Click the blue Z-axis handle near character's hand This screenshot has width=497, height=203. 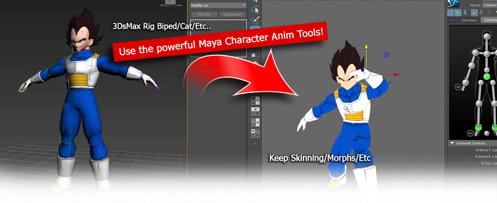tap(363, 69)
